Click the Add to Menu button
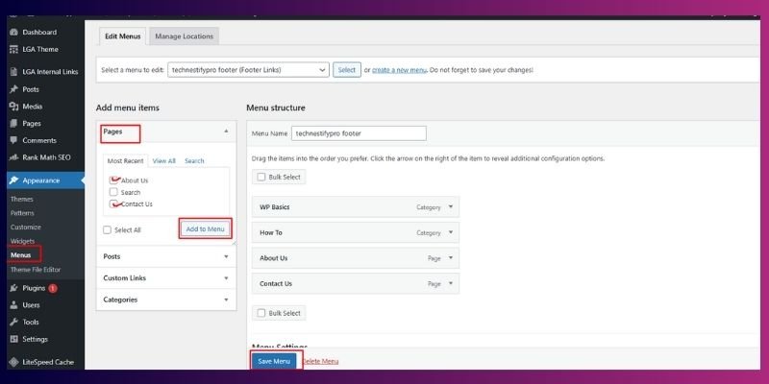 click(x=205, y=229)
